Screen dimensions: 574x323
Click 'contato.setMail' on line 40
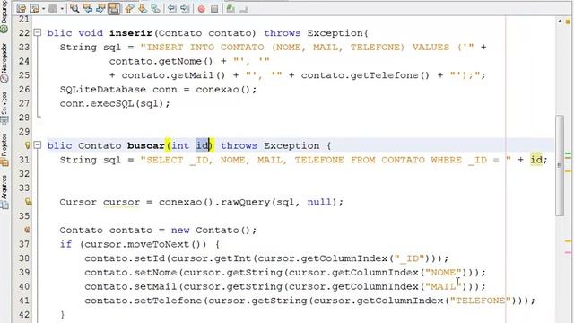(131, 286)
